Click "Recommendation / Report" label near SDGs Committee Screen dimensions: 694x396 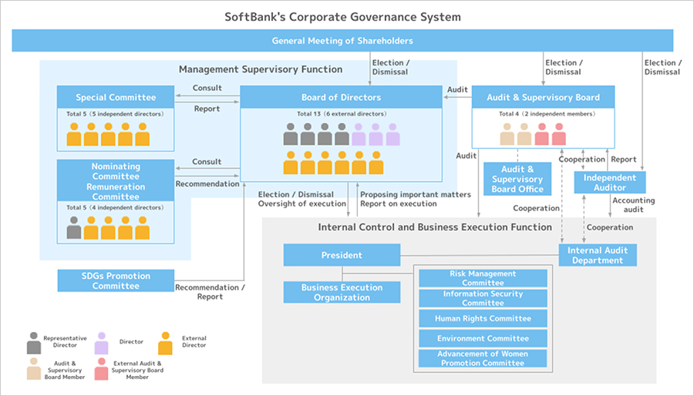click(x=210, y=292)
